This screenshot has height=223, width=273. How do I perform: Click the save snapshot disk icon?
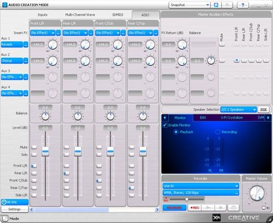click(x=216, y=5)
